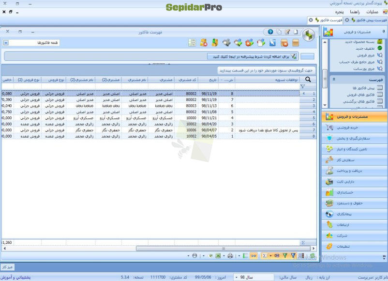Click the edit invoice pencil icon
Screen dimensions: 388x281
tap(287, 32)
